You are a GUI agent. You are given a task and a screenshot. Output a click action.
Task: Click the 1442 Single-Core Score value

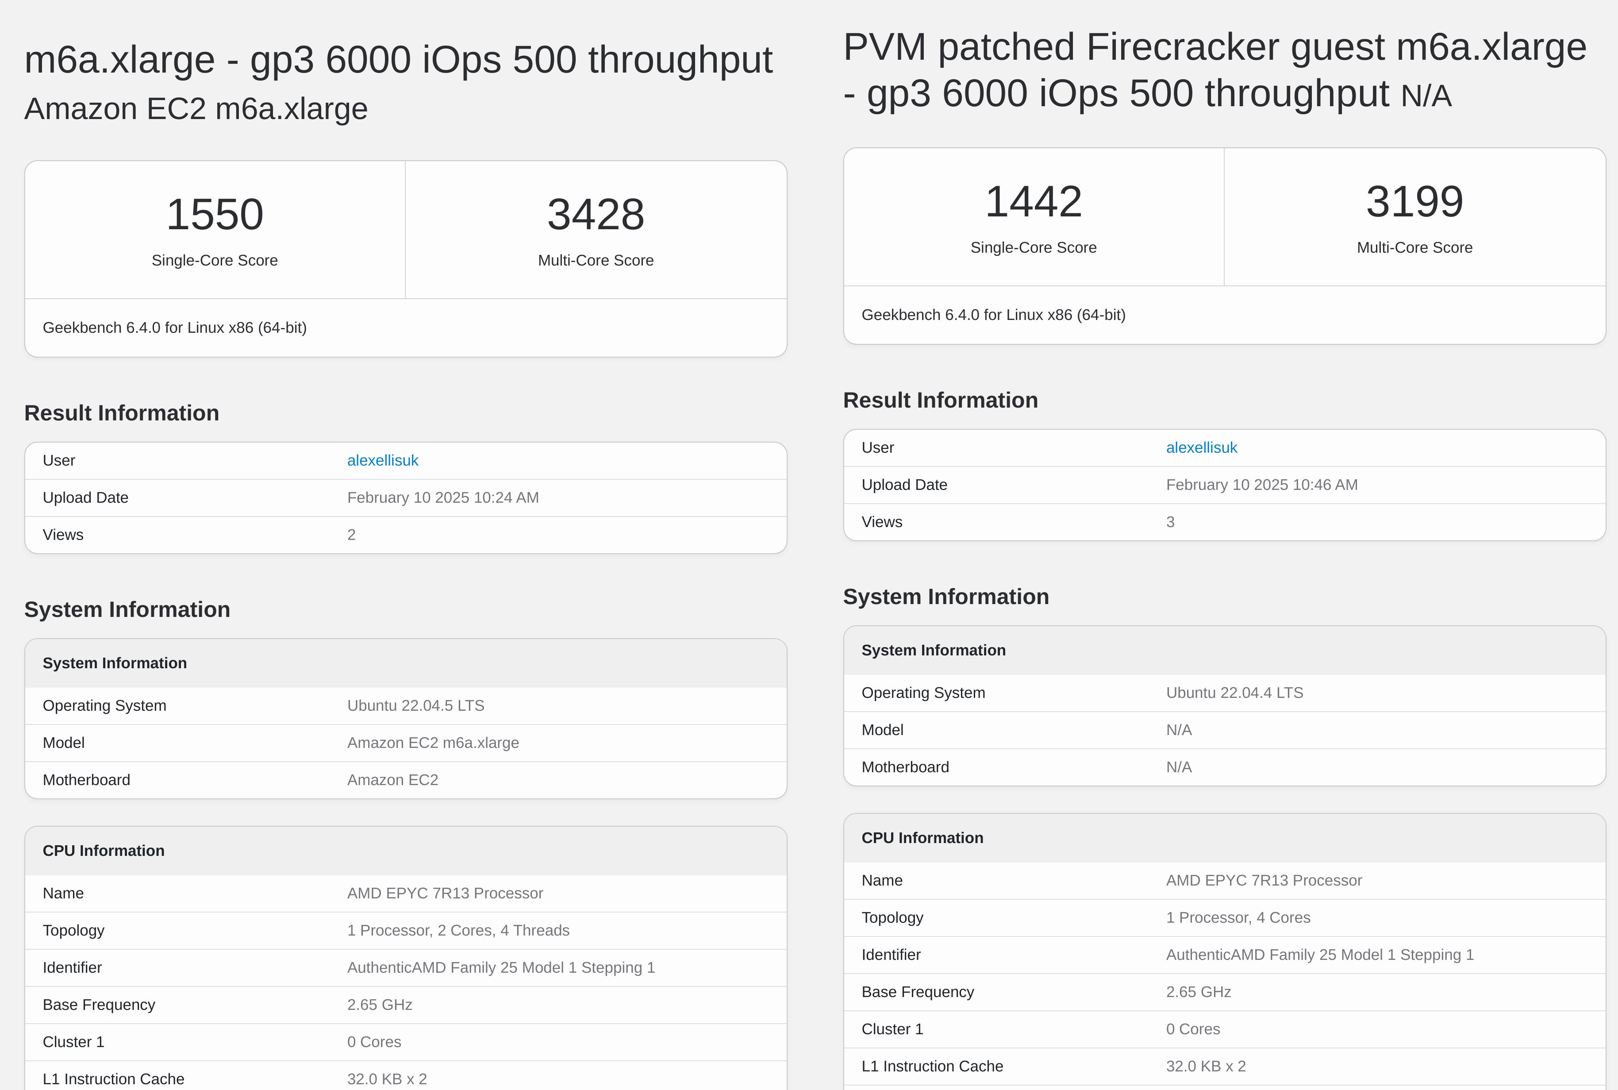(x=1034, y=201)
